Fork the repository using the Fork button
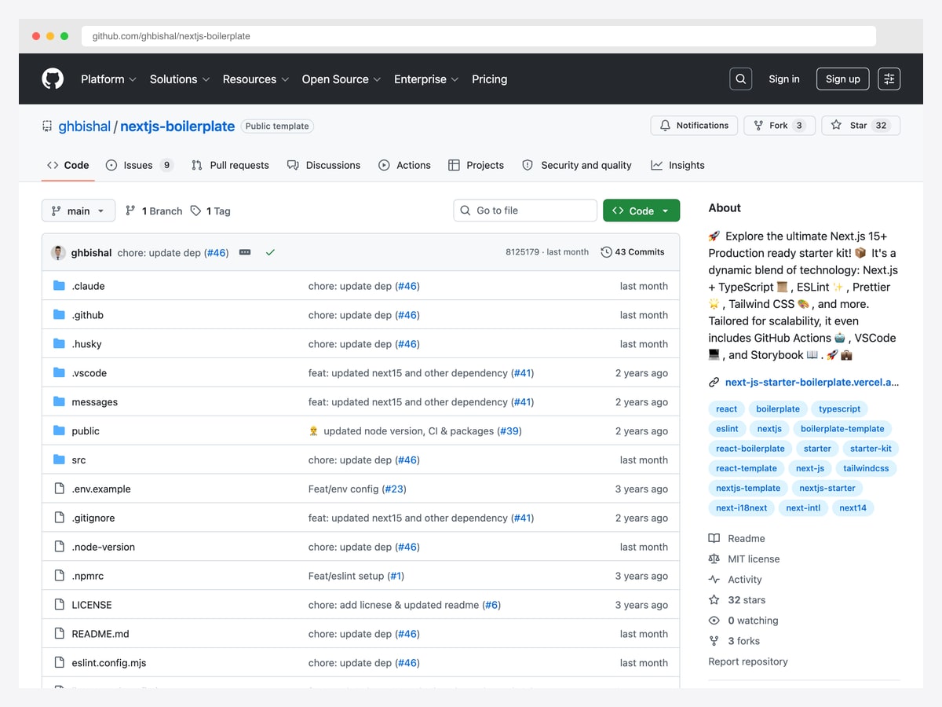The width and height of the screenshot is (942, 707). point(780,126)
